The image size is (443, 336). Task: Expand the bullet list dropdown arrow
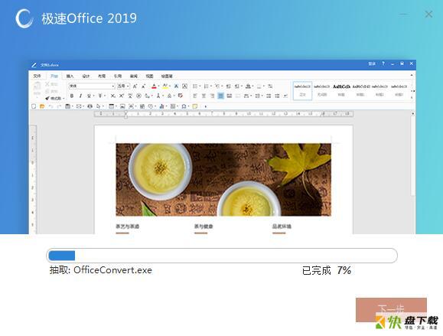pos(200,86)
